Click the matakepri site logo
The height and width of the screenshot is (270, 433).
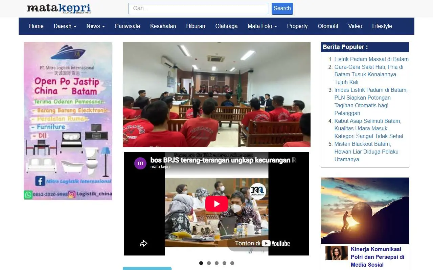59,8
